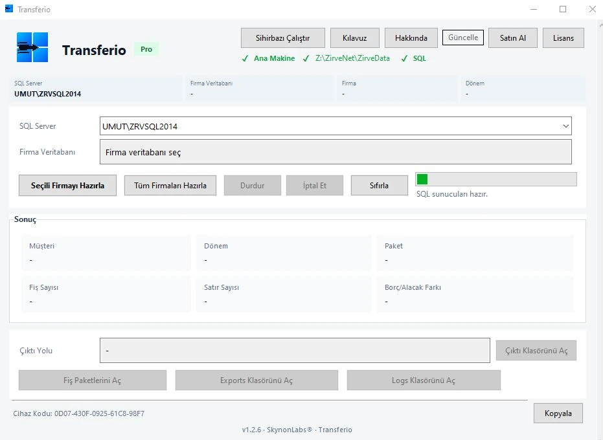Viewport: 603px width, 440px height.
Task: Click Çıktı Klasörünü Aç button
Action: point(536,350)
